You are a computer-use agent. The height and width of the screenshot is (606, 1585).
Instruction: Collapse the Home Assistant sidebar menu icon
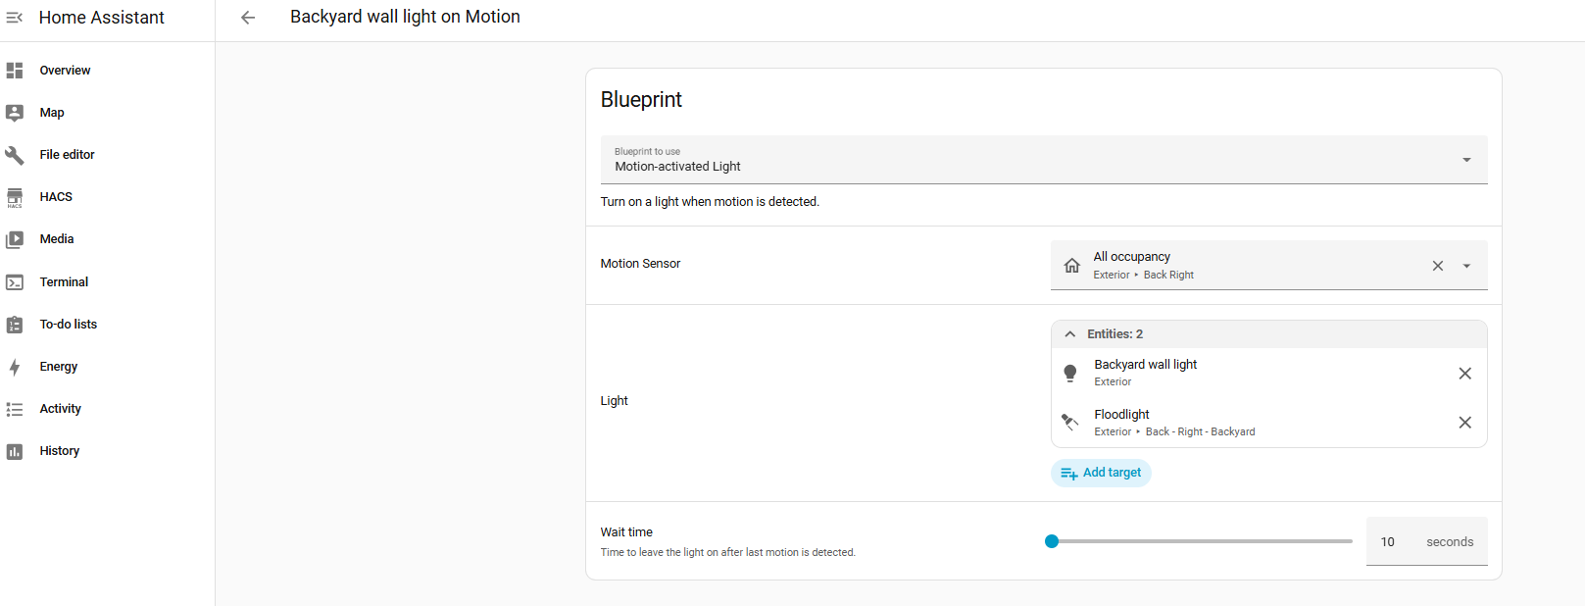[15, 18]
